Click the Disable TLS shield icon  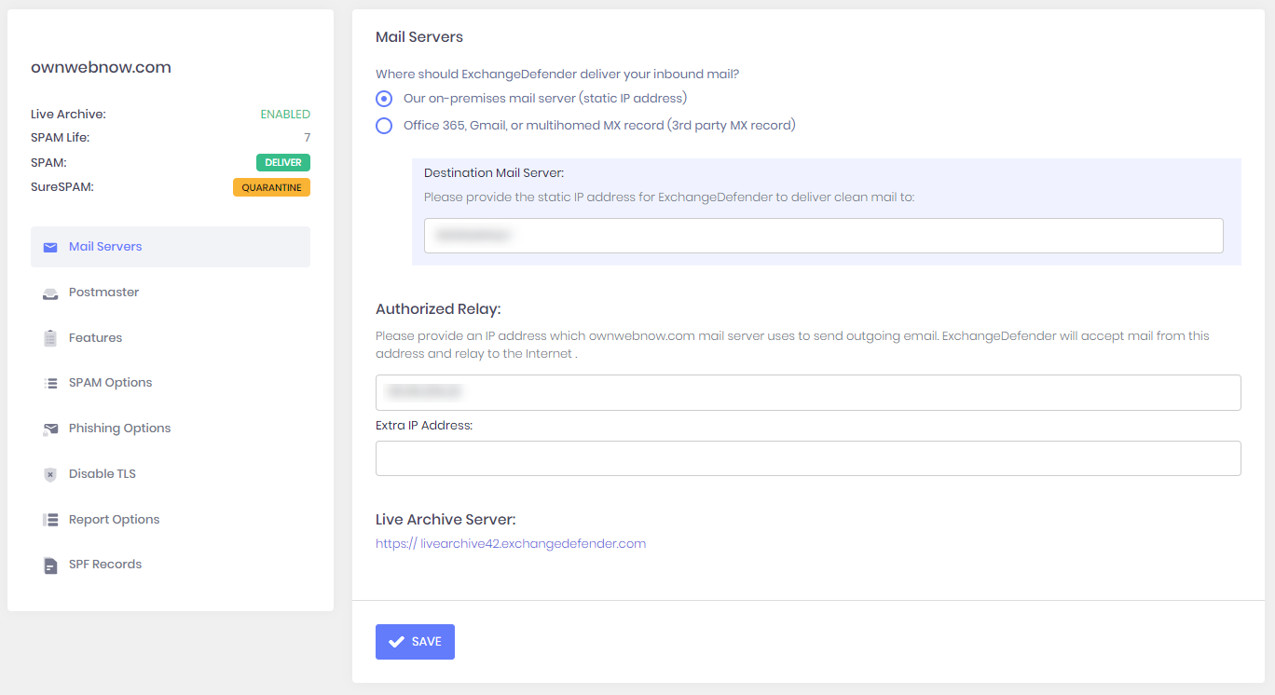tap(50, 474)
